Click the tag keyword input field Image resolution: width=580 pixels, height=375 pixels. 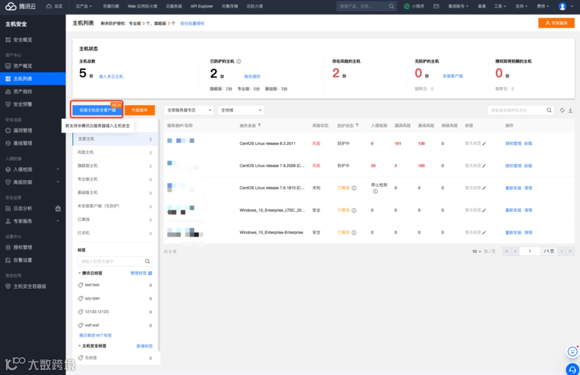click(111, 261)
